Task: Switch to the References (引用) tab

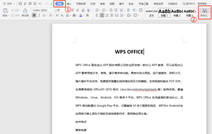Action: [x=93, y=4]
